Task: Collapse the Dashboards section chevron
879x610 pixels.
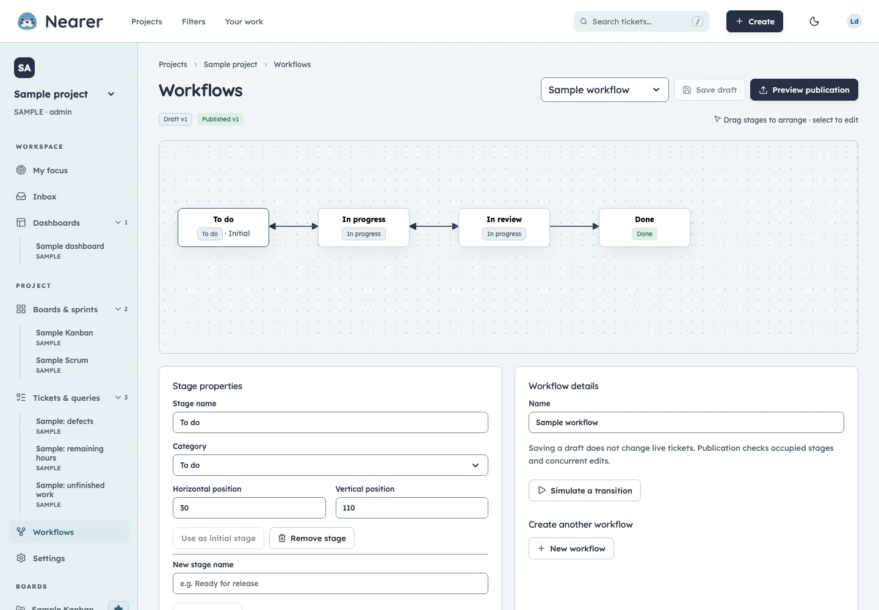Action: coord(118,223)
